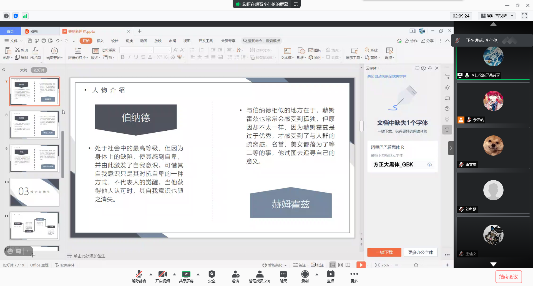This screenshot has width=533, height=286.
Task: Turn on camera via 开启视频
Action: pos(162,274)
